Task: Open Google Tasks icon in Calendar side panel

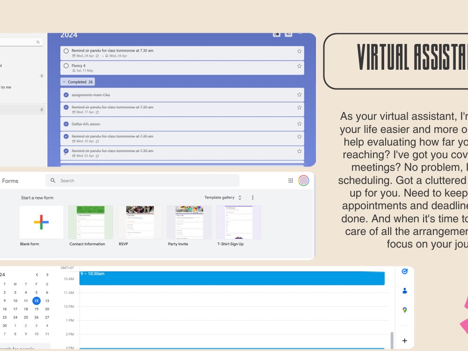Action: tap(404, 271)
